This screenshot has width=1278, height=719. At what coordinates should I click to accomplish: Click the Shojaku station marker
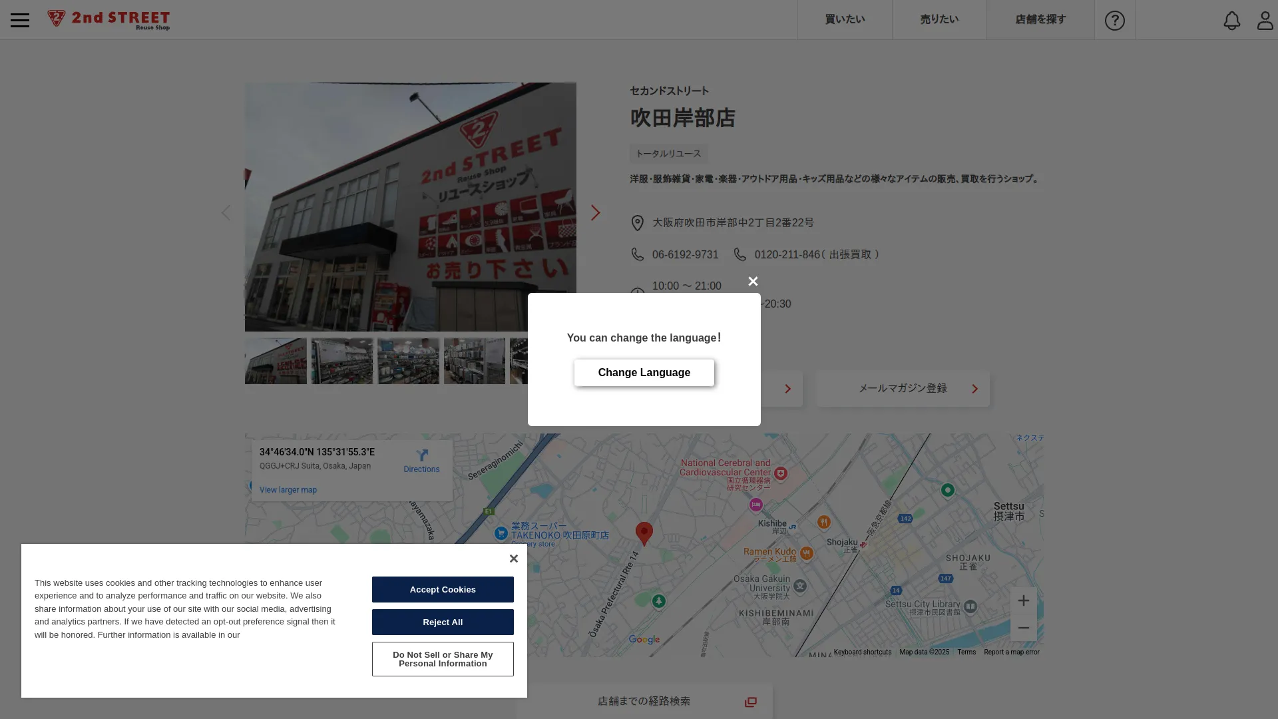pyautogui.click(x=863, y=544)
